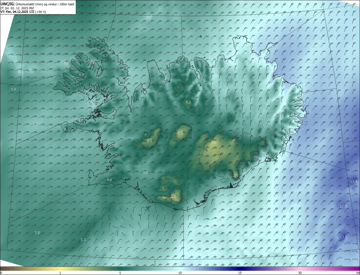Viewport: 360px width, 275px height.
Task: Click the 10 tick on the color scale
Action: (x=180, y=273)
